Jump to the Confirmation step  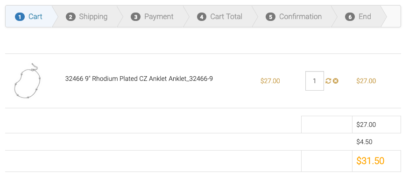[300, 17]
